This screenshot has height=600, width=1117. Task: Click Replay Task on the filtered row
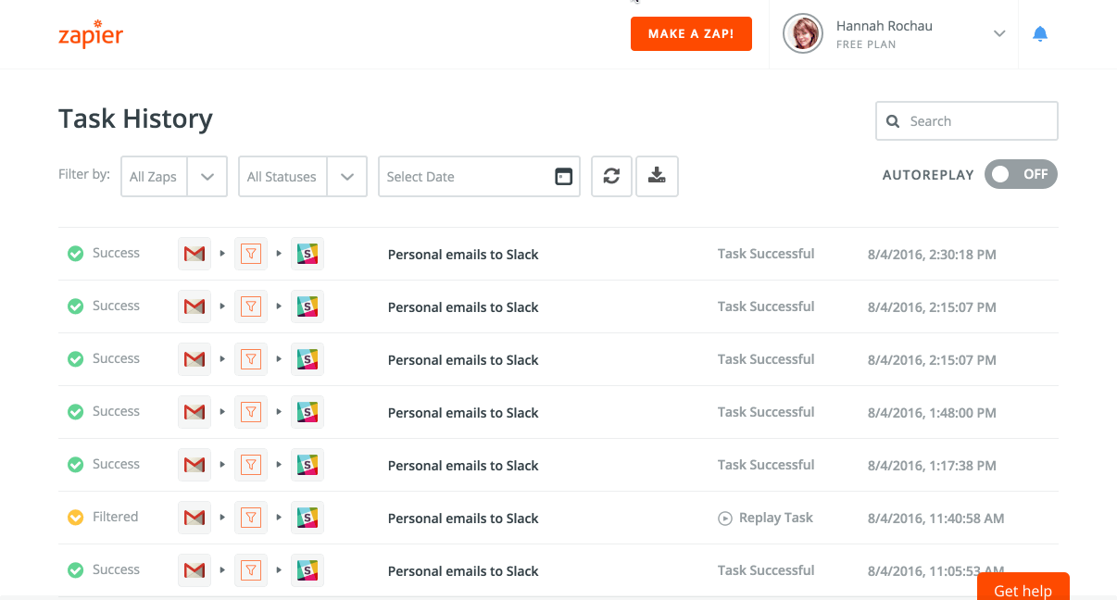tap(765, 518)
